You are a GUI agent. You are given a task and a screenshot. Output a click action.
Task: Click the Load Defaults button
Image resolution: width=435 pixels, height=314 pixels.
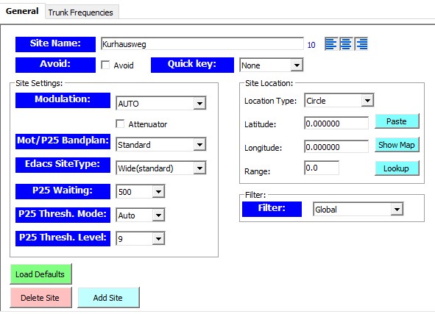point(40,274)
